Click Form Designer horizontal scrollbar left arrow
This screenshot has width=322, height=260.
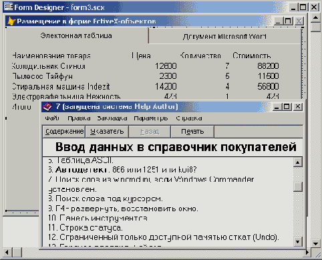pyautogui.click(x=7, y=253)
